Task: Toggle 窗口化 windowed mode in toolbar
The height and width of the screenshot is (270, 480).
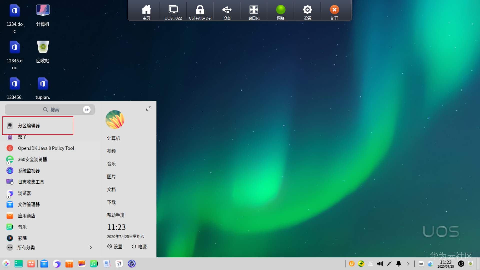Action: 254,12
